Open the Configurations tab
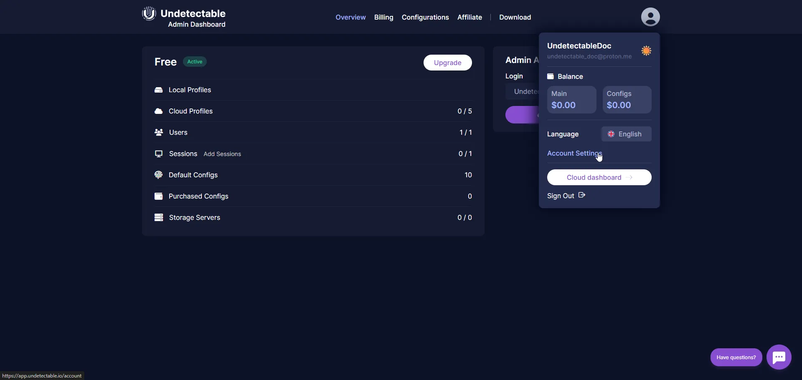802x380 pixels. 425,17
